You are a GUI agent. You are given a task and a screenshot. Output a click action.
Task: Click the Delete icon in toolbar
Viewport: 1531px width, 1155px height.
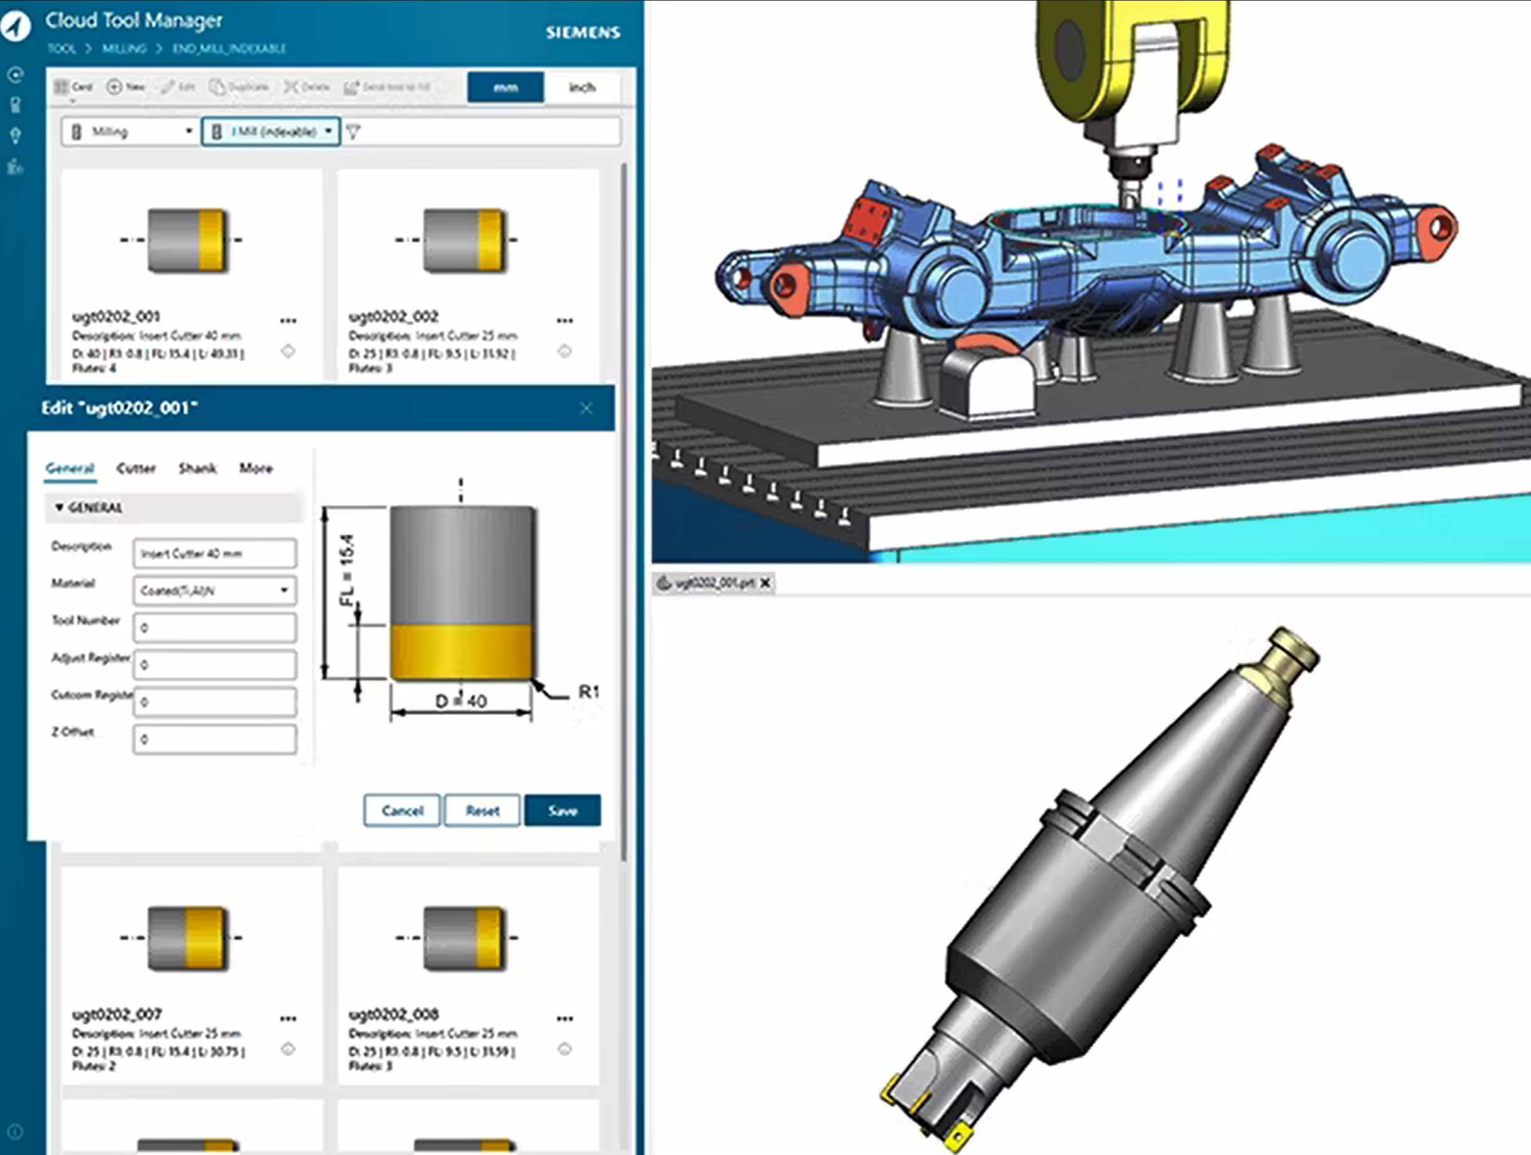tap(291, 87)
